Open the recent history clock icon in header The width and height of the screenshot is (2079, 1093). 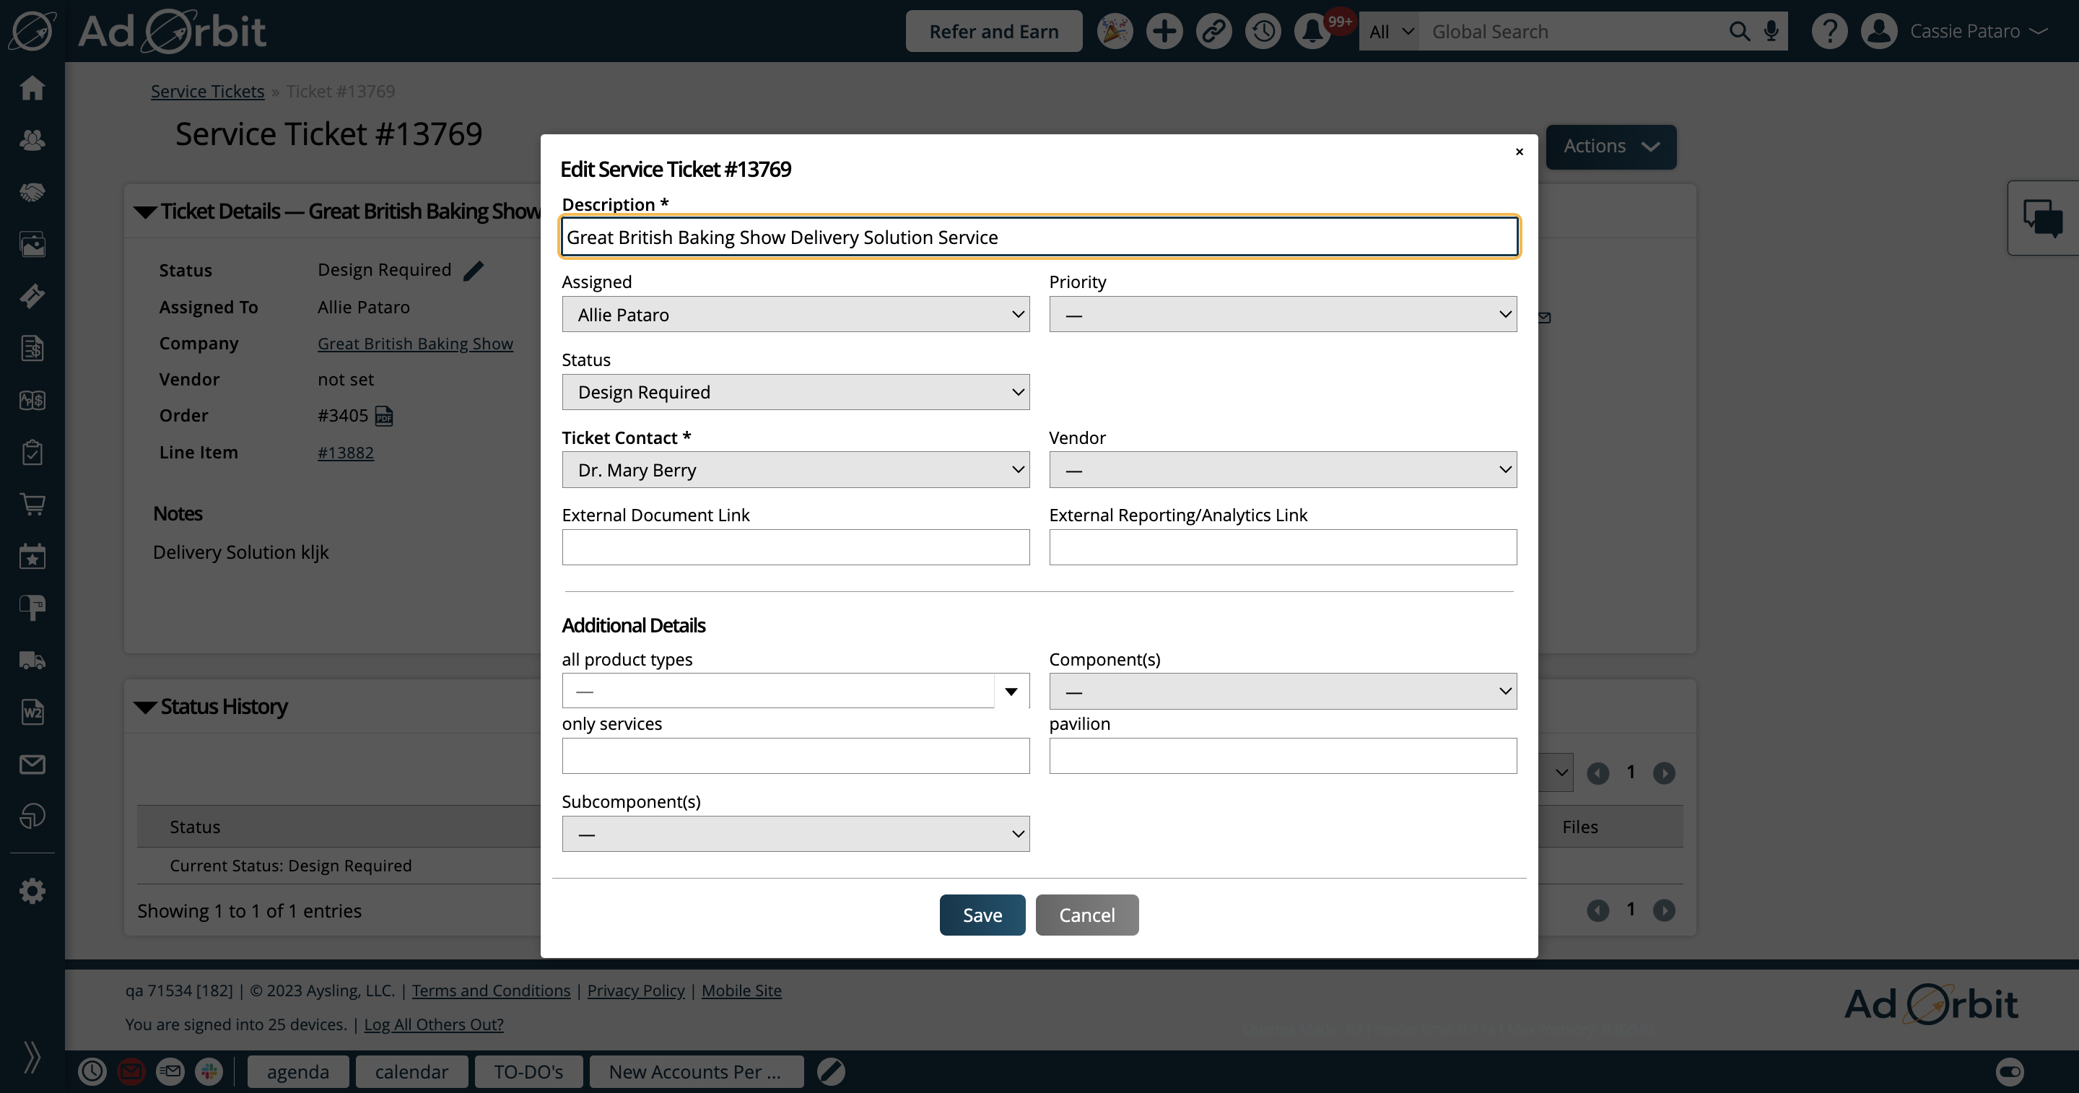click(x=1263, y=32)
